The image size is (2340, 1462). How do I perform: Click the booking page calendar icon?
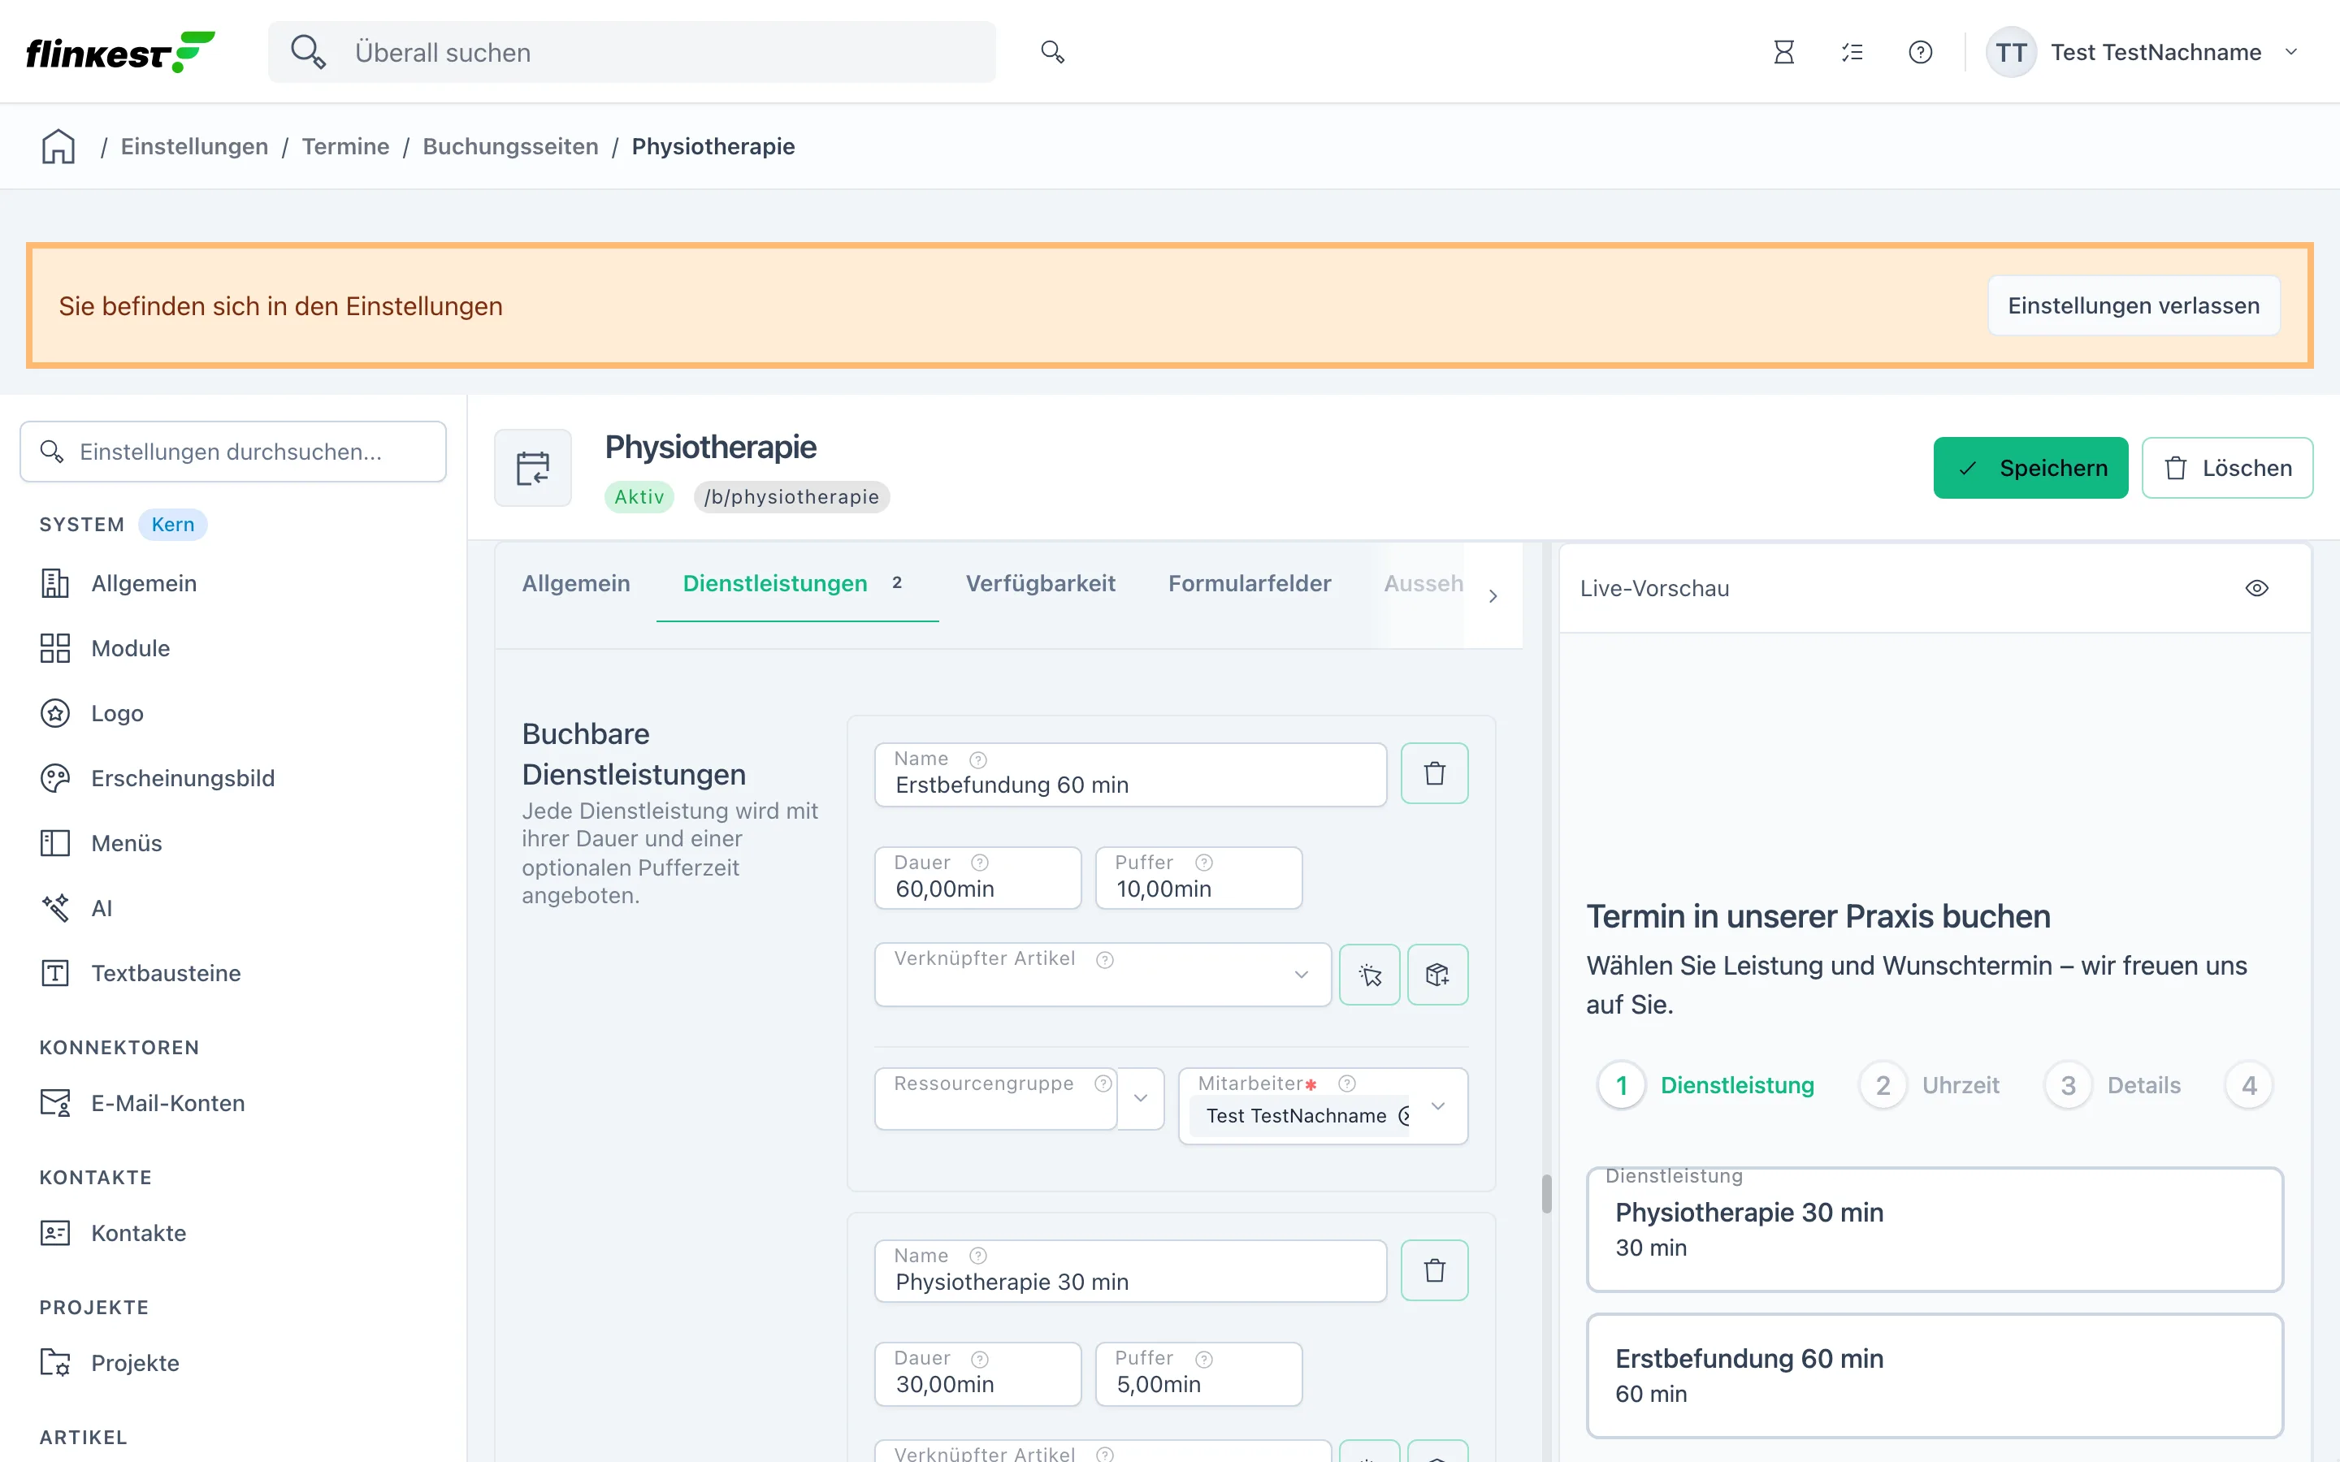pyautogui.click(x=533, y=468)
